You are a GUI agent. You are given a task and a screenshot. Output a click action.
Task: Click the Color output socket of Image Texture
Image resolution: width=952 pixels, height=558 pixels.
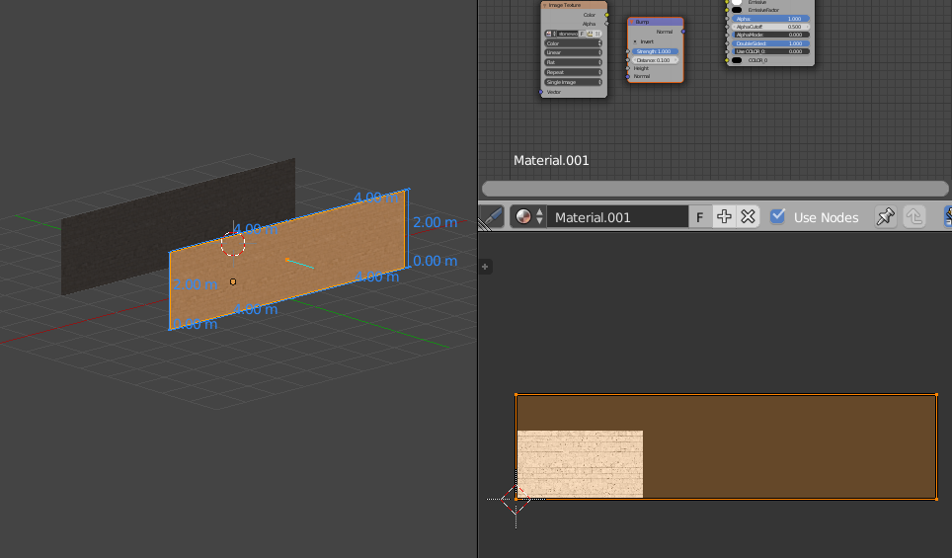pyautogui.click(x=606, y=15)
